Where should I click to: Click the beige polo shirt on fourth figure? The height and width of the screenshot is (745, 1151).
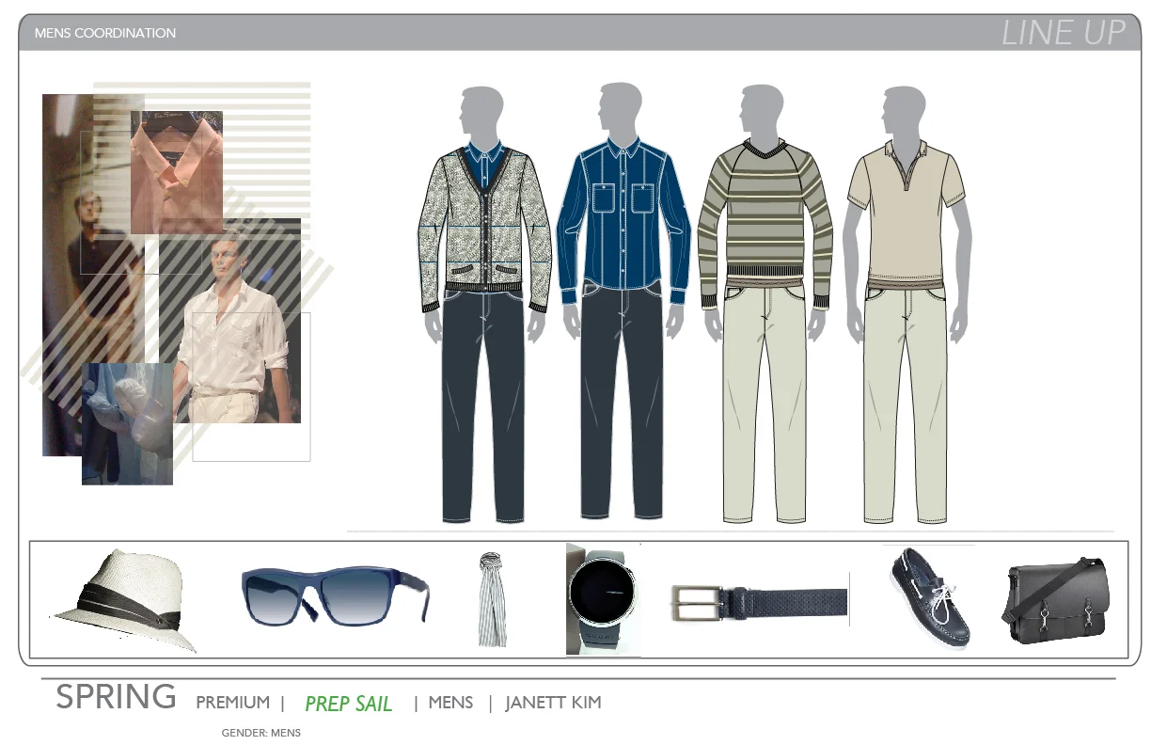pos(907,214)
